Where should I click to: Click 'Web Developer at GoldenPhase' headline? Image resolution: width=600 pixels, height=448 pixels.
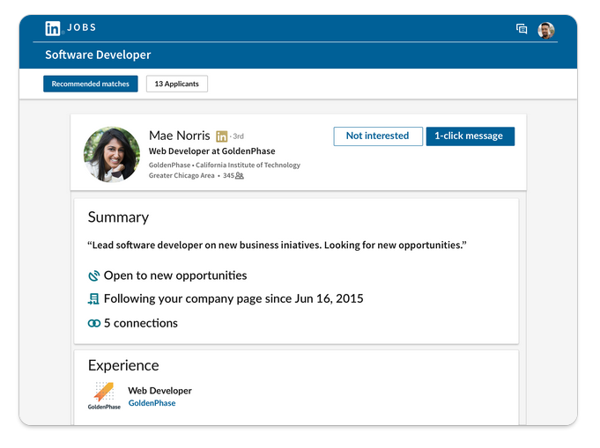pos(212,151)
